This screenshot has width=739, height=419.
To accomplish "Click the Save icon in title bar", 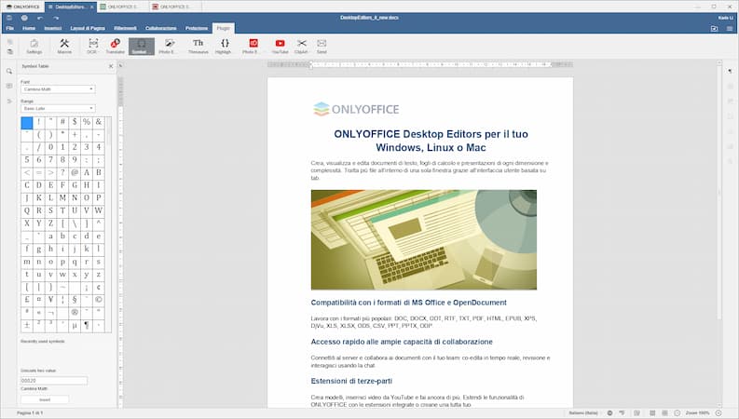I will [x=9, y=18].
